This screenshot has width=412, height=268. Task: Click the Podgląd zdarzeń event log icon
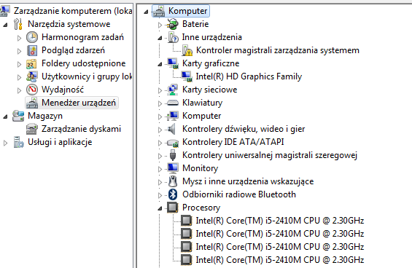point(32,50)
